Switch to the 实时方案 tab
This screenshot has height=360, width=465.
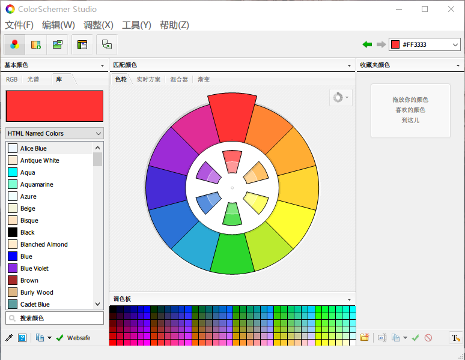[x=148, y=79]
